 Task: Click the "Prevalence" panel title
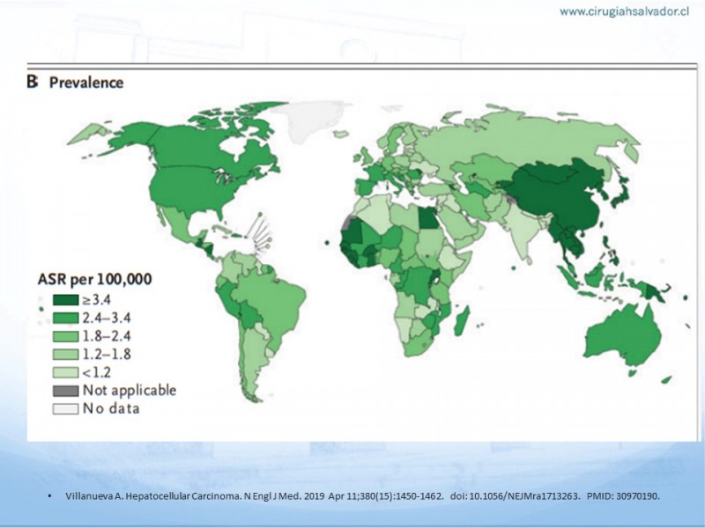[86, 83]
